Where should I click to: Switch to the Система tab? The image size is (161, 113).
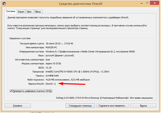(11, 11)
